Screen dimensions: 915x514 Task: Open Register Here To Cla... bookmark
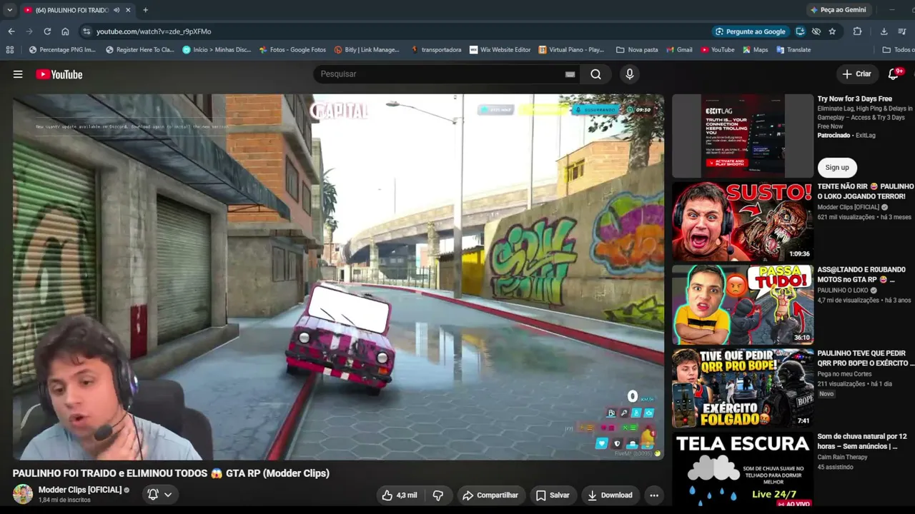click(139, 50)
